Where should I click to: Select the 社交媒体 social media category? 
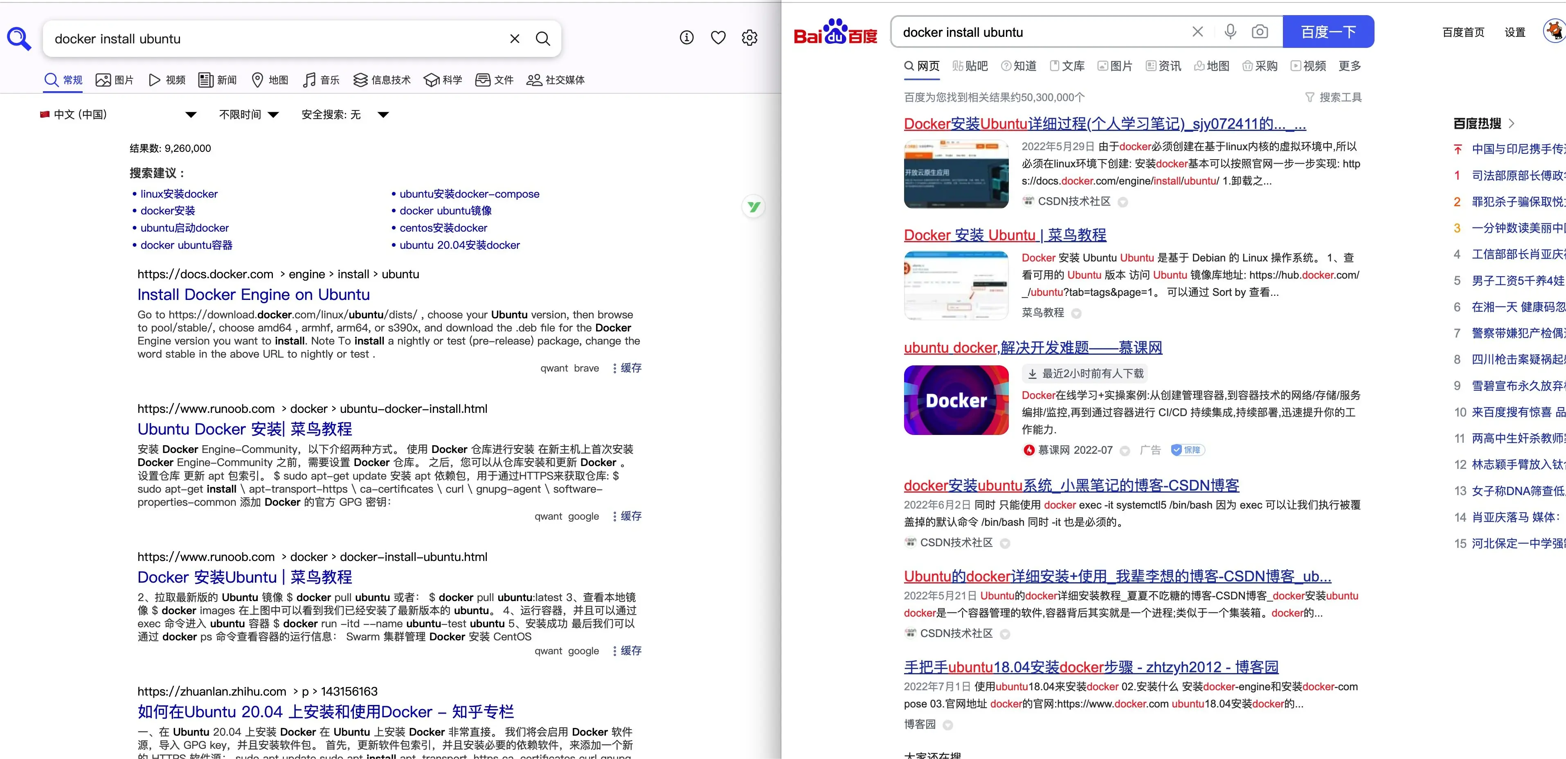pyautogui.click(x=555, y=80)
